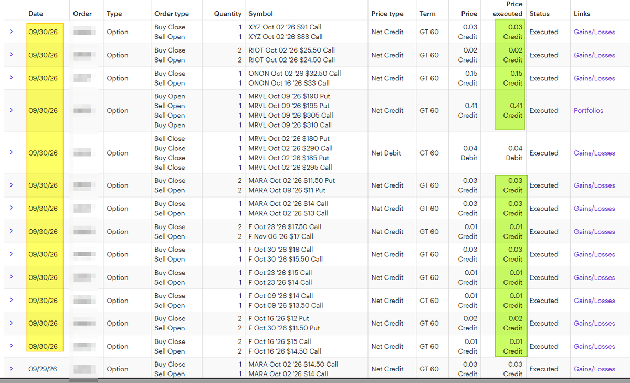Click the Net Debit price type cell

click(386, 153)
